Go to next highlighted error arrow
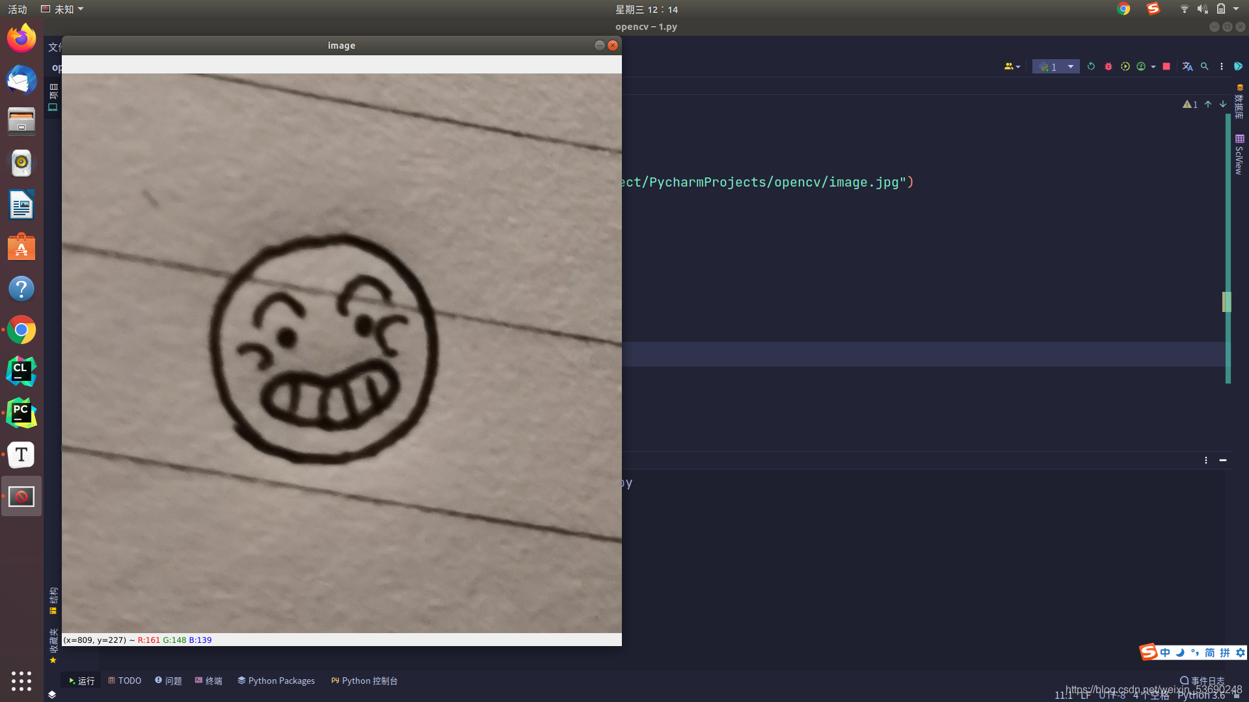Viewport: 1249px width, 702px height. point(1223,104)
